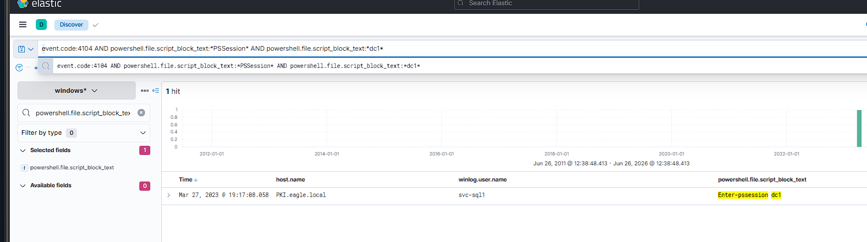Screen dimensions: 867x242
Task: Open the windows* index pattern dropdown
Action: tap(76, 90)
